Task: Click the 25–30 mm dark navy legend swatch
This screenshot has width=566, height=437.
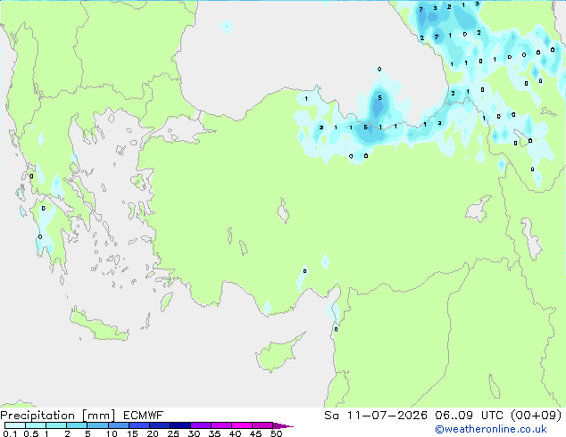Action: point(179,425)
